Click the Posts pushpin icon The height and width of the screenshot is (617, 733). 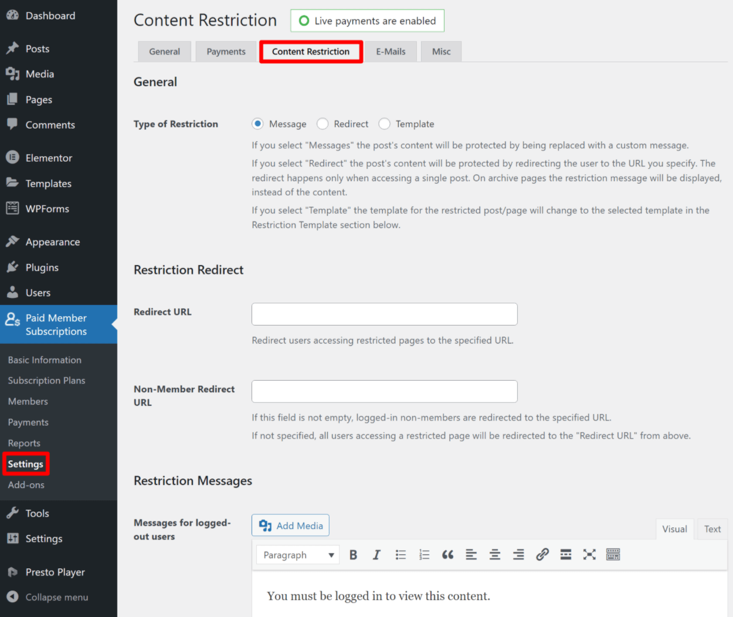pyautogui.click(x=12, y=49)
